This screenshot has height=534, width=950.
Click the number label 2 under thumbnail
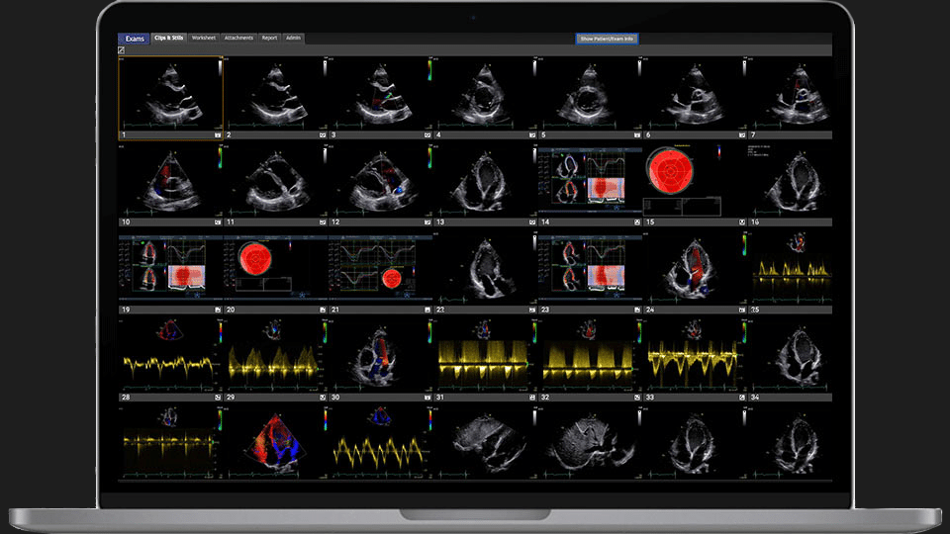[229, 135]
